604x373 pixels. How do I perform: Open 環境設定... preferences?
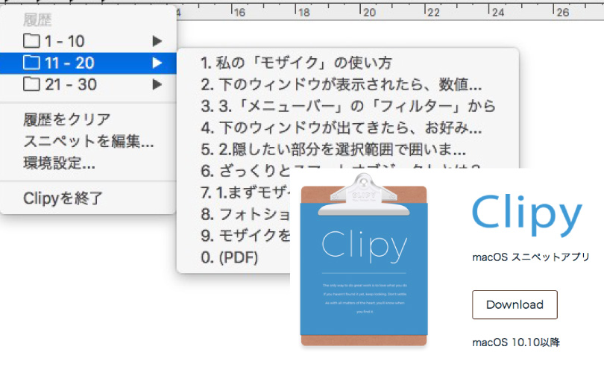click(x=88, y=163)
